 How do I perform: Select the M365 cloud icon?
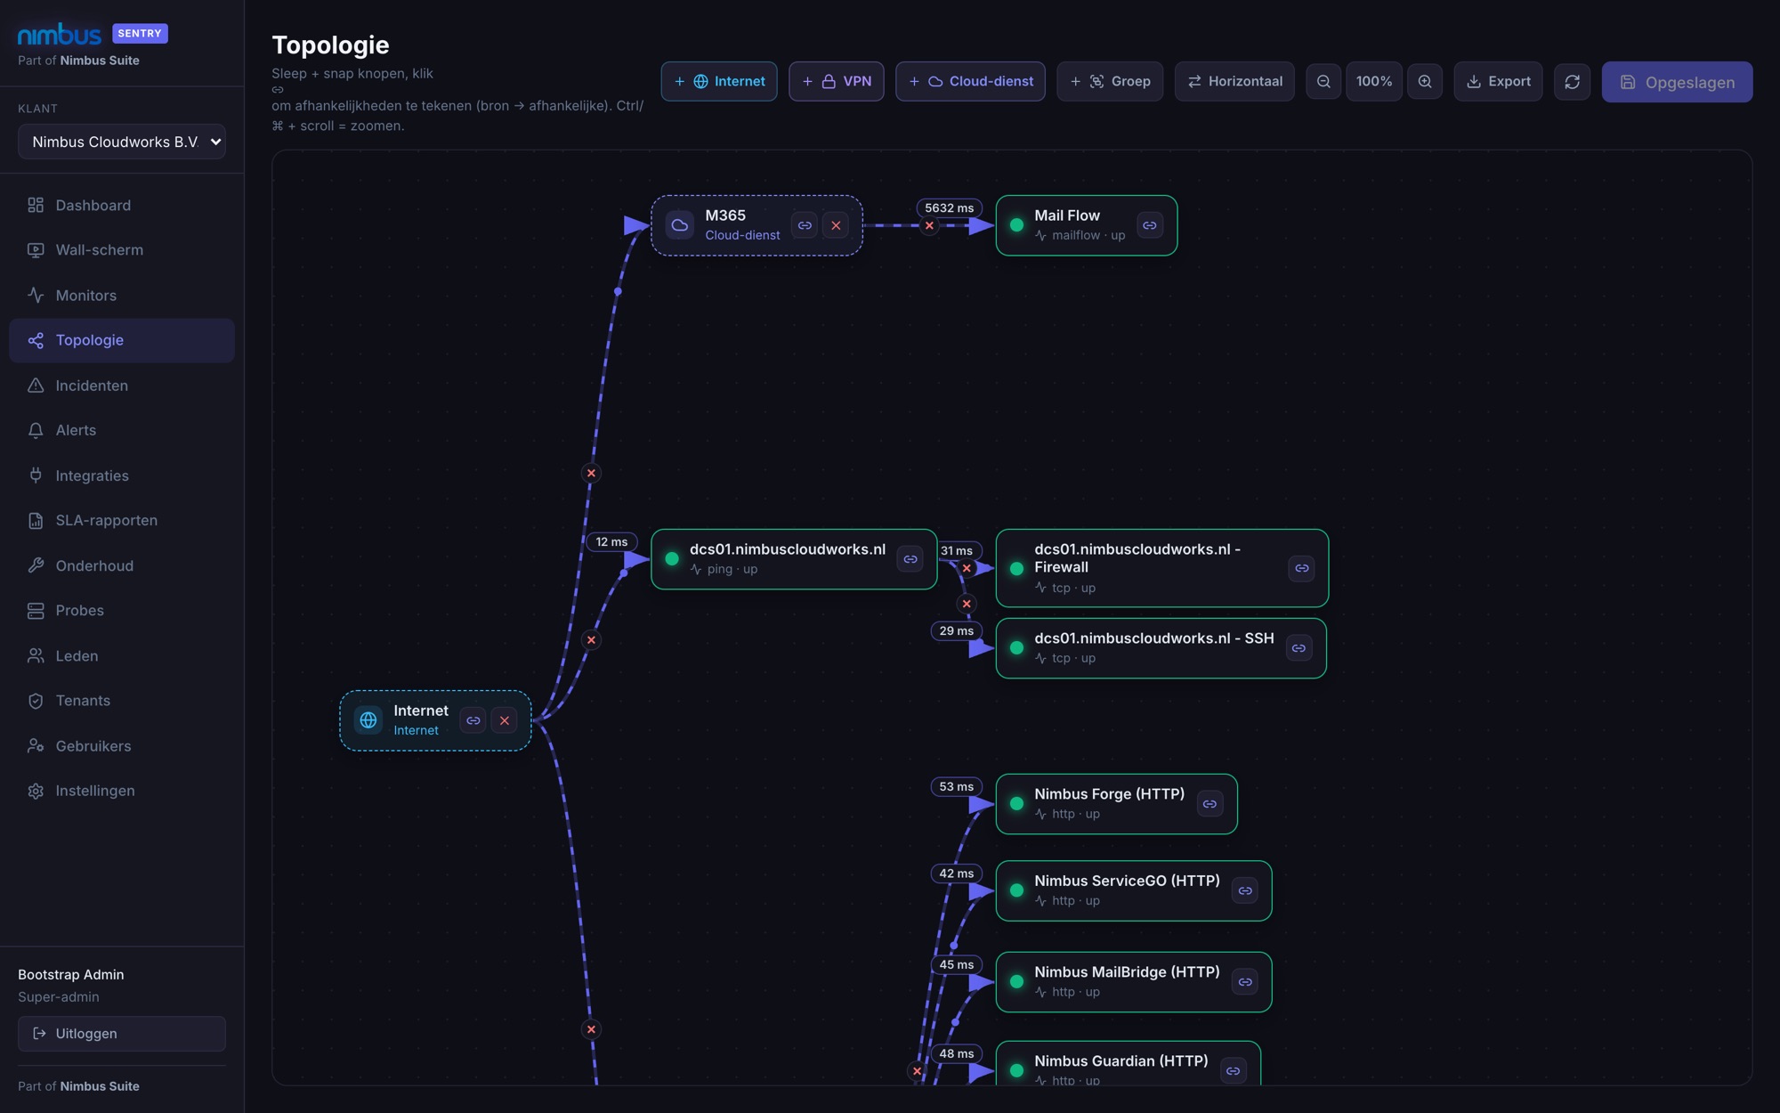coord(680,225)
